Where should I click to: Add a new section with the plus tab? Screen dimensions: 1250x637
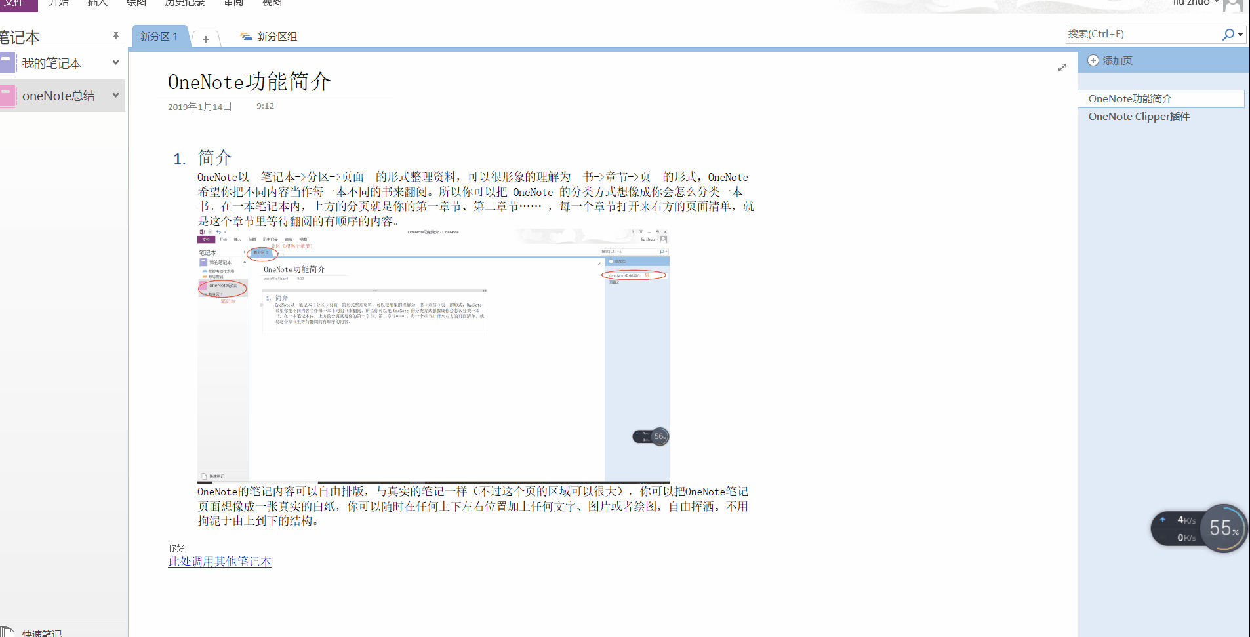(206, 39)
